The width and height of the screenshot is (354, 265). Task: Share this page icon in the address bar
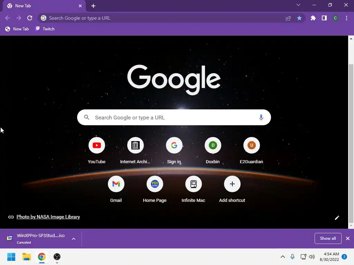tap(288, 18)
